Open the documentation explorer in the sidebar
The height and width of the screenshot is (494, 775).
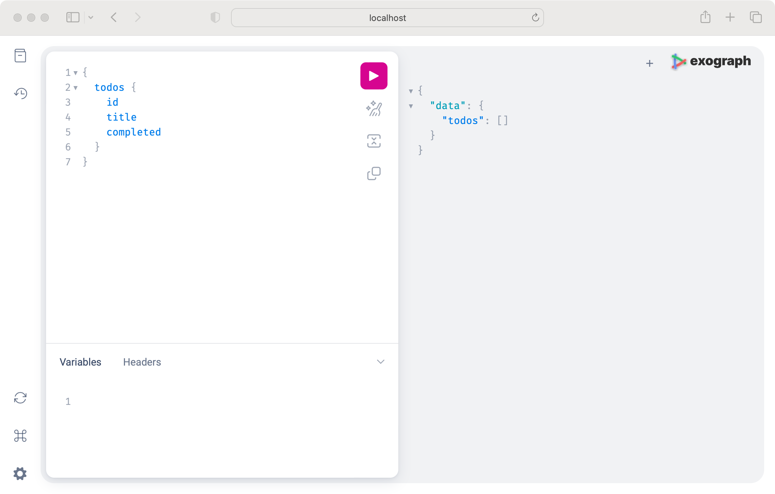click(20, 56)
